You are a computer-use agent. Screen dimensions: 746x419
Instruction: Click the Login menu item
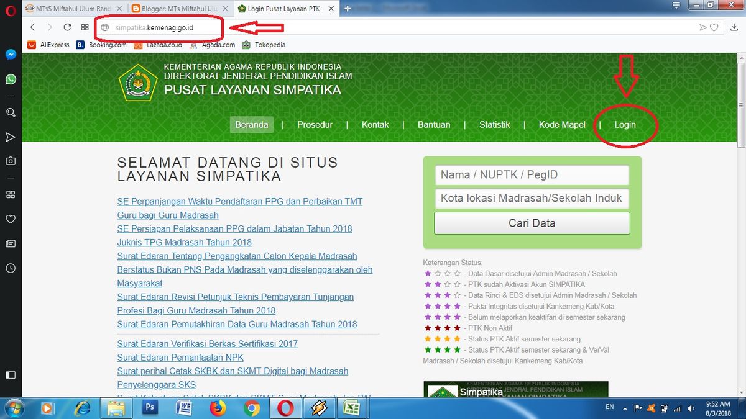tap(625, 124)
